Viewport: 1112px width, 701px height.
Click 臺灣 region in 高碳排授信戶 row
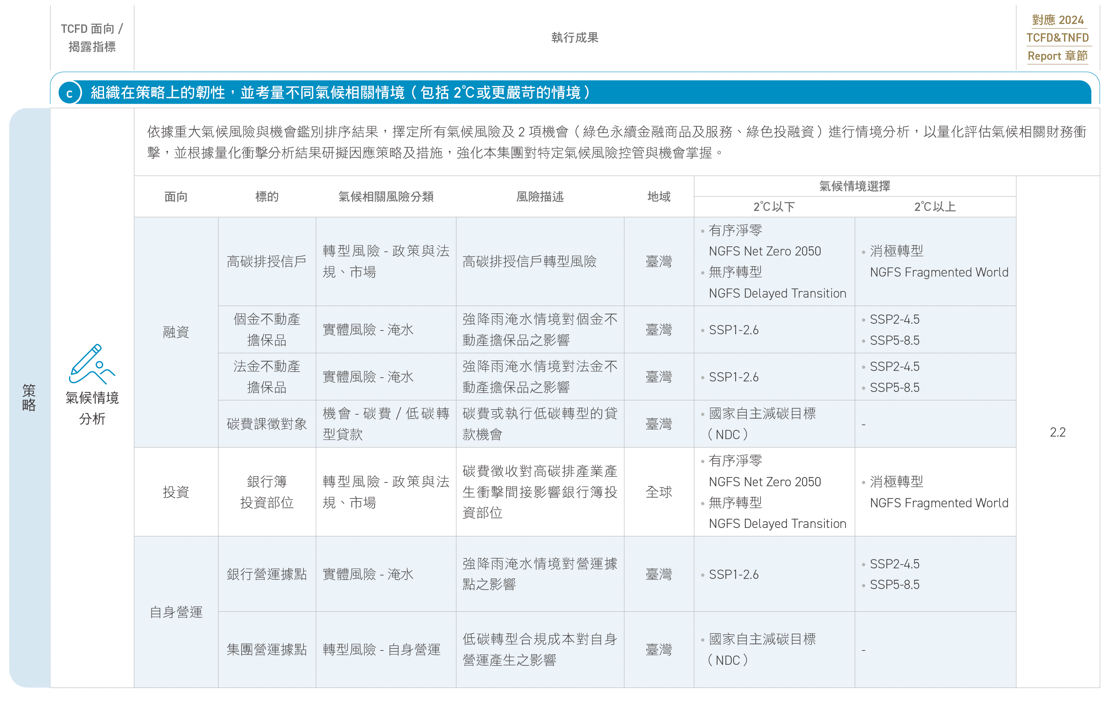pos(659,262)
